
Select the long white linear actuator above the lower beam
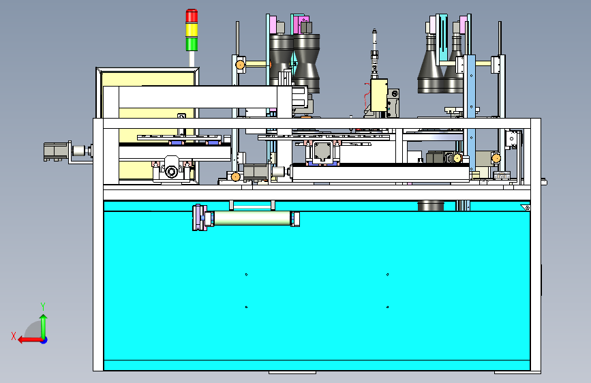tap(380, 174)
